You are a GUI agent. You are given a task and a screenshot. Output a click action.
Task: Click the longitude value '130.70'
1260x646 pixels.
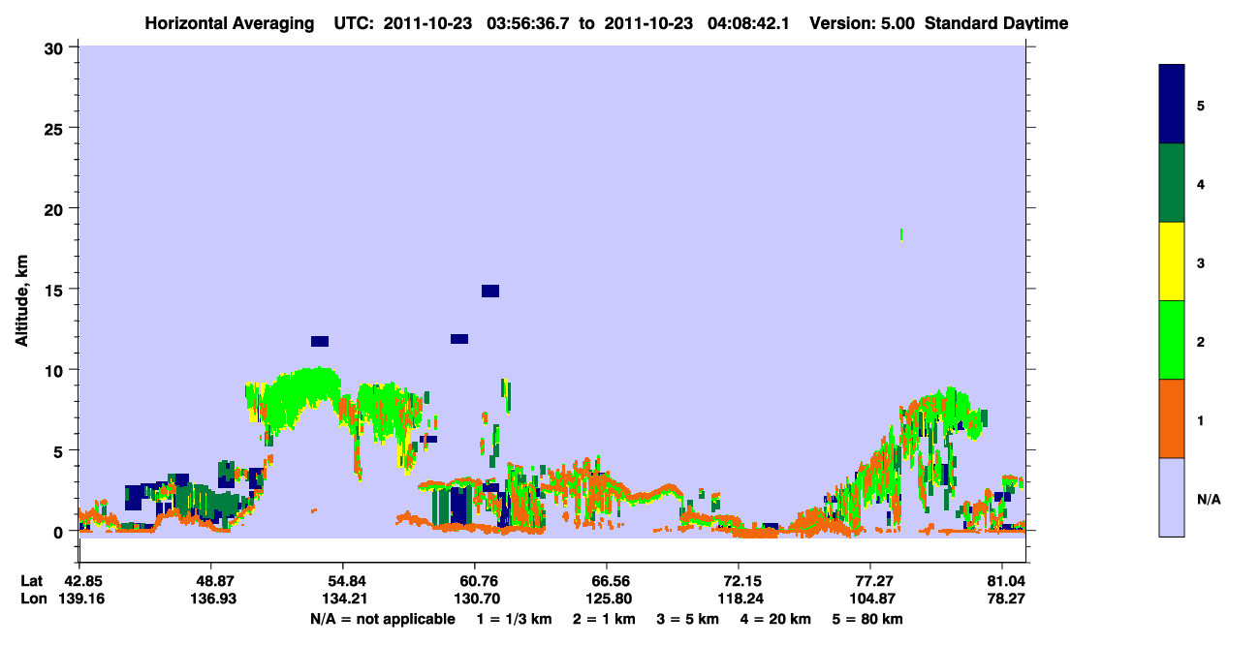tap(475, 600)
